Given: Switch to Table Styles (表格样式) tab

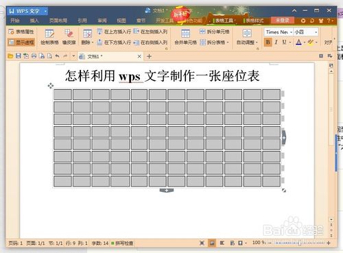Looking at the screenshot, I should pos(255,21).
